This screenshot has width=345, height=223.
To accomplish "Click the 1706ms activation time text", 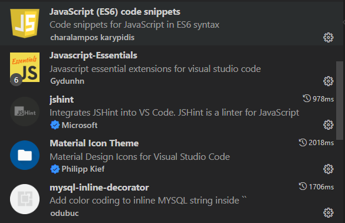I will (321, 187).
